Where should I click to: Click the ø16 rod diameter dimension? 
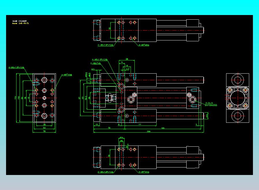[x=207, y=116]
